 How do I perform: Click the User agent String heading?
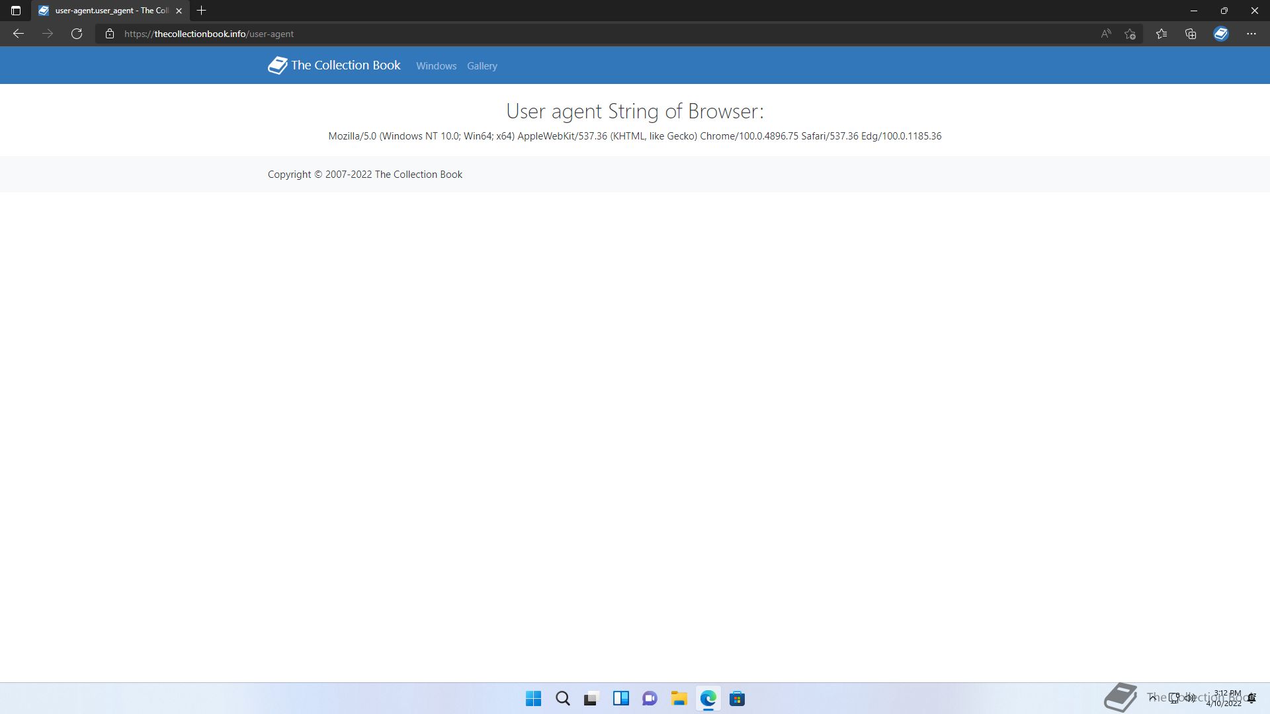[x=635, y=111]
